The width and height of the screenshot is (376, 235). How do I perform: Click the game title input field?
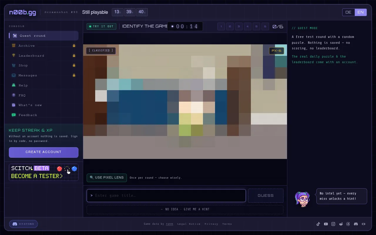(166, 196)
